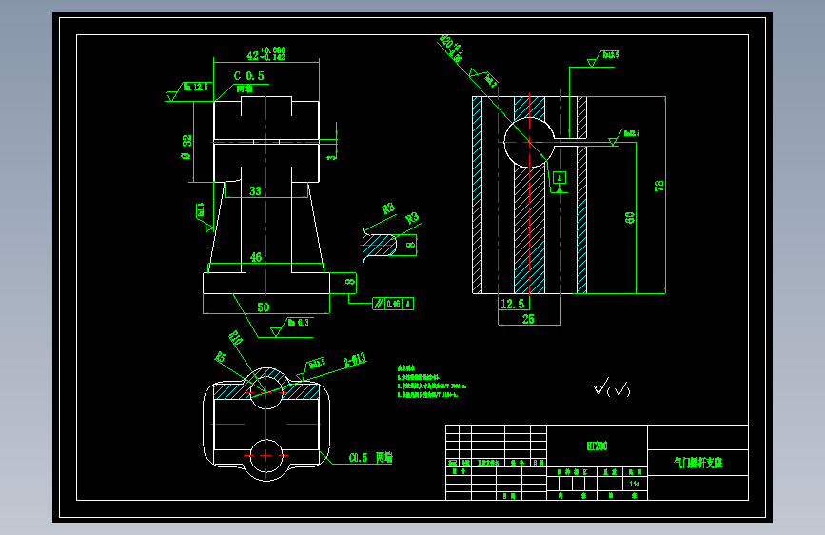Image resolution: width=825 pixels, height=535 pixels.
Task: Select the parallelism tolerance frame 0.06 A
Action: click(x=392, y=304)
